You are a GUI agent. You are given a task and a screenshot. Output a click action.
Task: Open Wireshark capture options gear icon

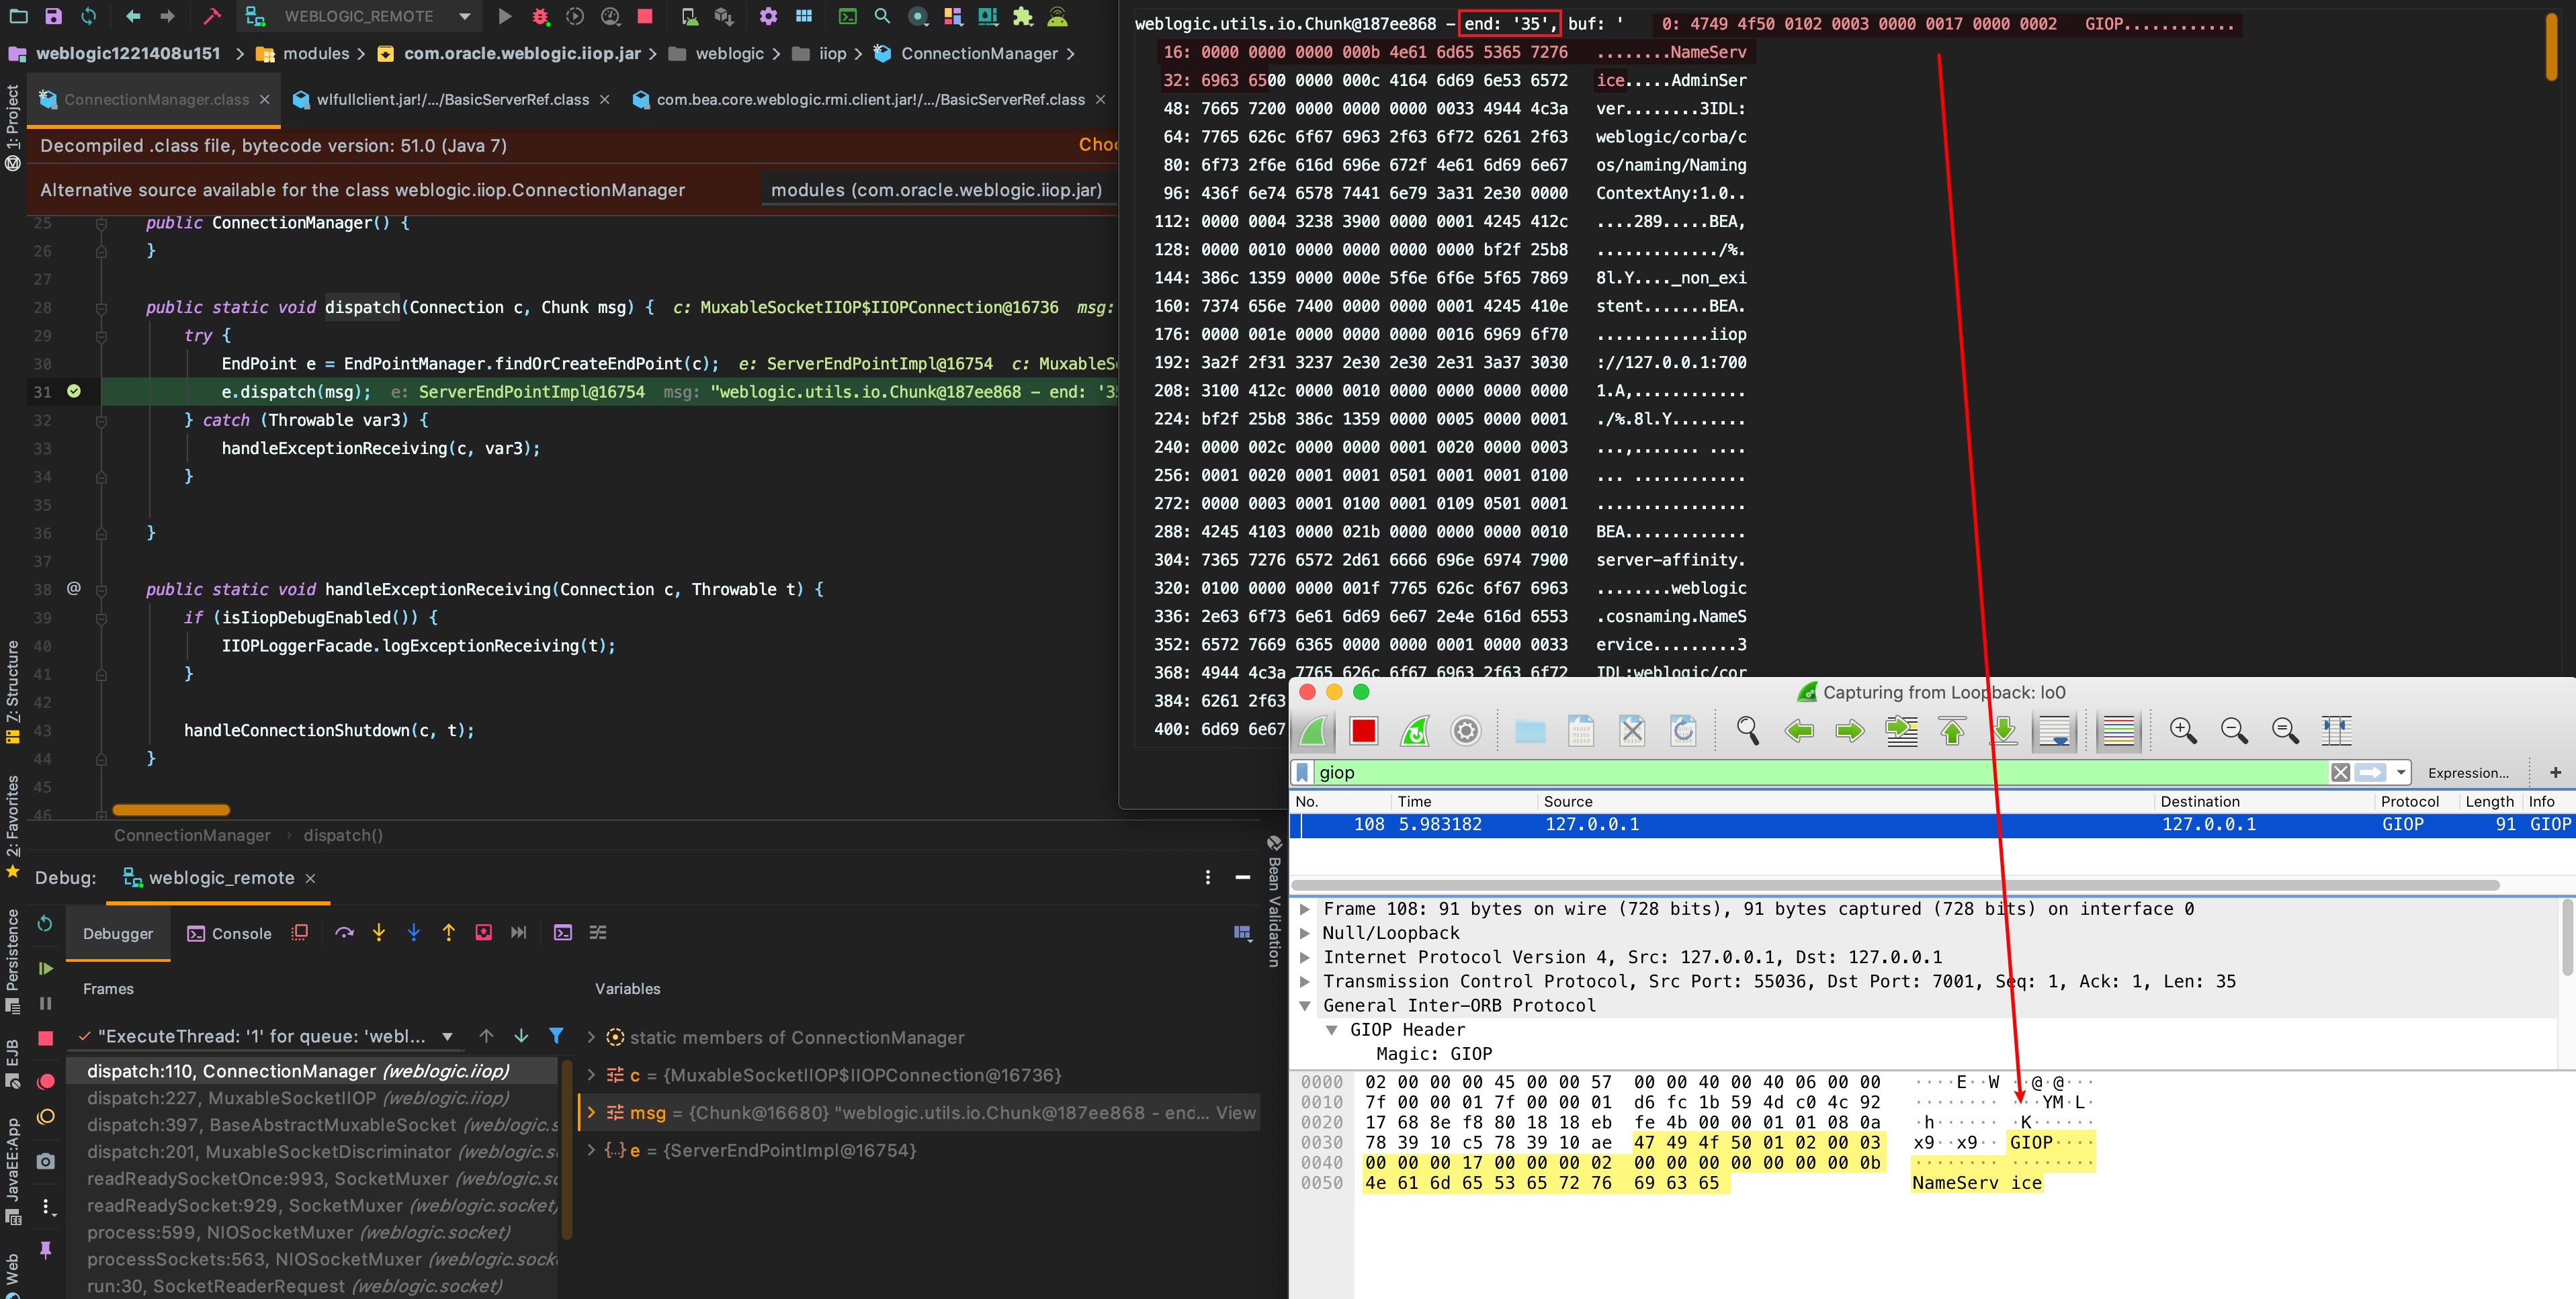tap(1466, 731)
